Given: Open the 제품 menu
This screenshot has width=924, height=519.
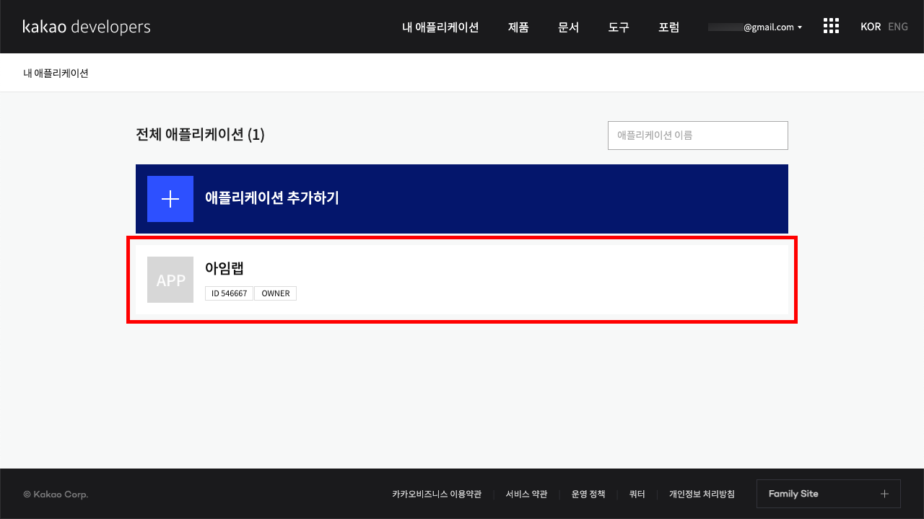Looking at the screenshot, I should [518, 27].
